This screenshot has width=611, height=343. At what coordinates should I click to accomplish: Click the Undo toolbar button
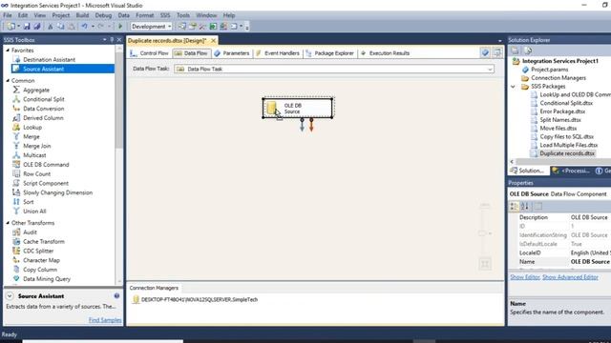pyautogui.click(x=84, y=27)
